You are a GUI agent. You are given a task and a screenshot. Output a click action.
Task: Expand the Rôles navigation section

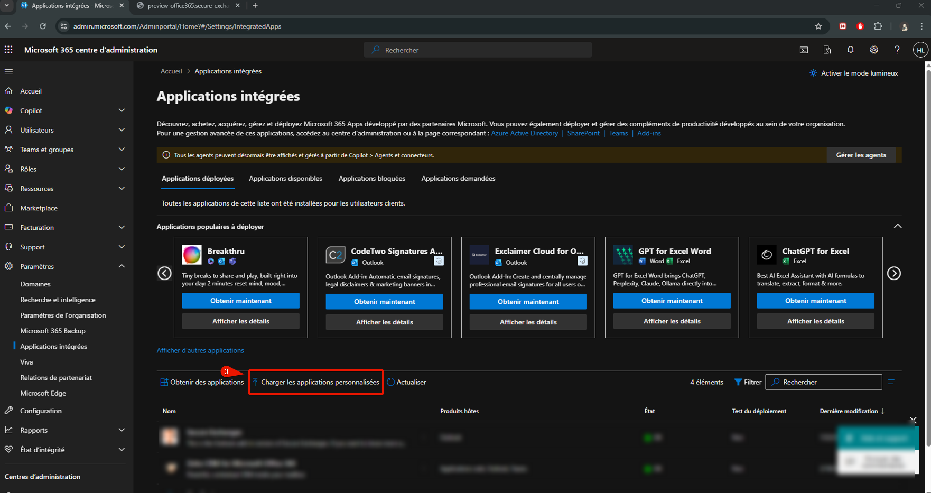[122, 169]
